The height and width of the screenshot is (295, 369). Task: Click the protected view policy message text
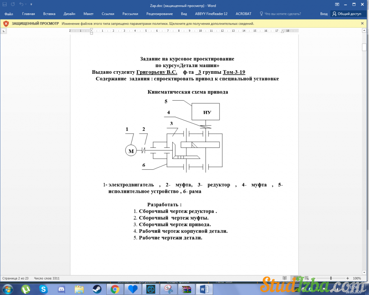[158, 24]
